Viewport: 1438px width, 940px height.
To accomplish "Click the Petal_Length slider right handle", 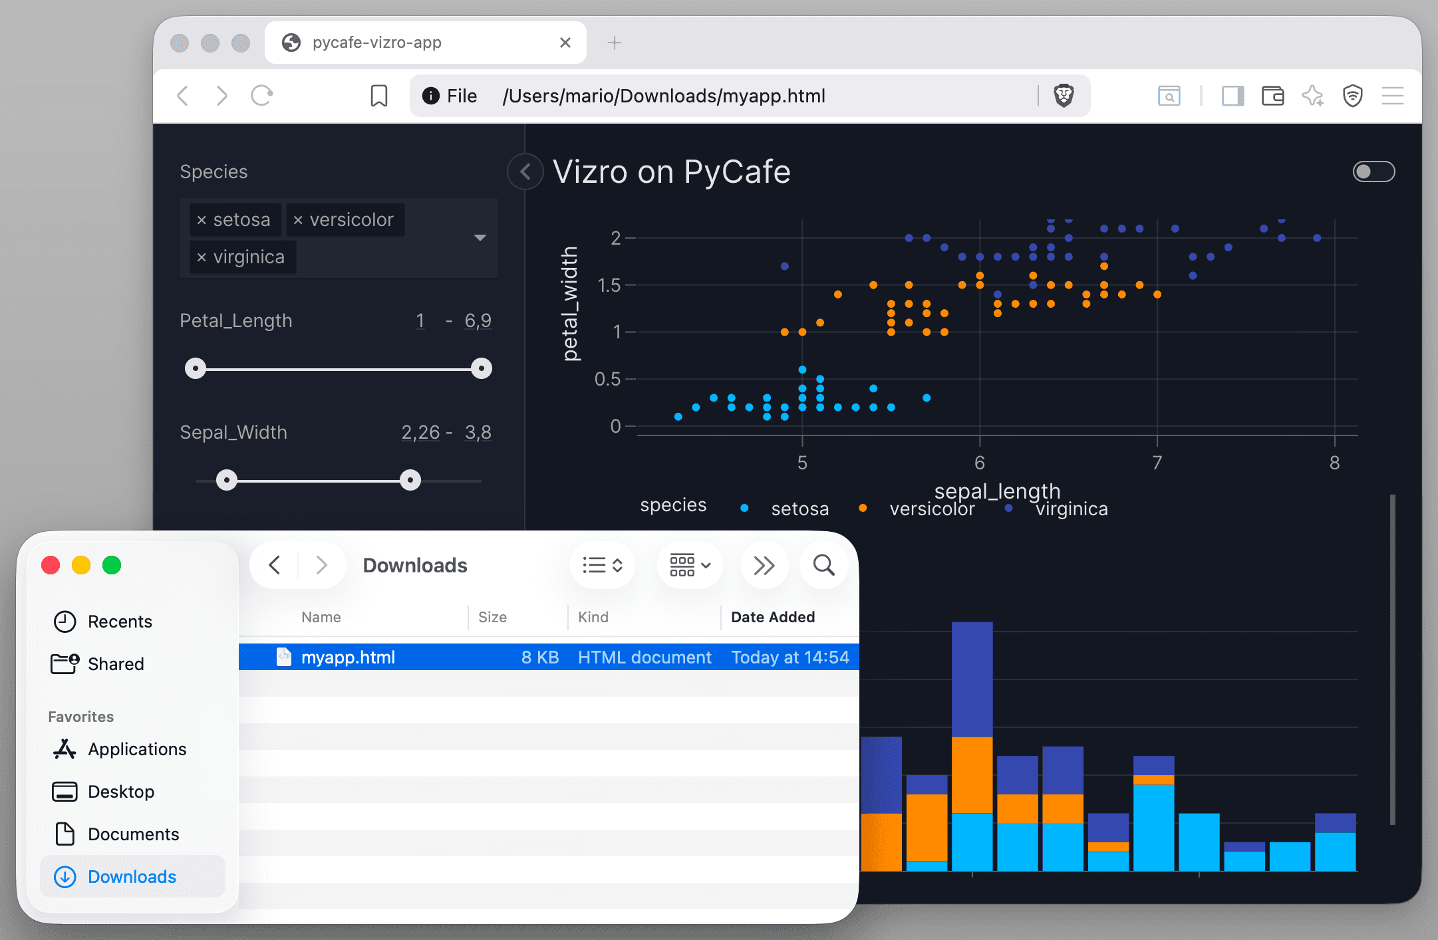I will pos(481,368).
